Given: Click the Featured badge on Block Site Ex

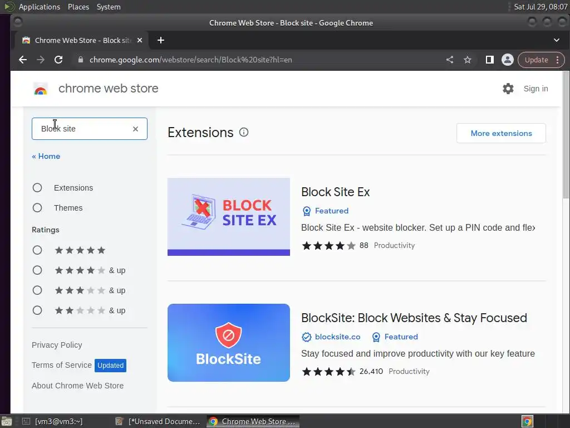Looking at the screenshot, I should [x=325, y=211].
